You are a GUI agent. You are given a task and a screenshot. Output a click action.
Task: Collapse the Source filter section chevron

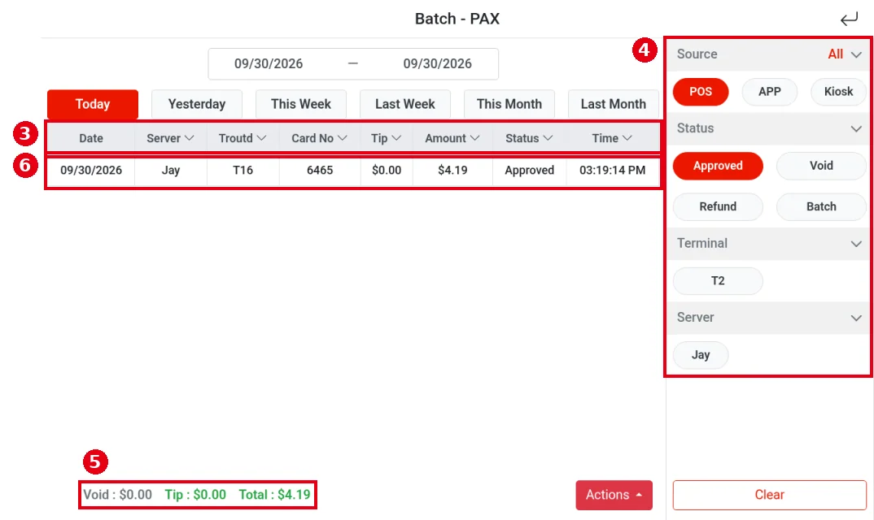[856, 54]
